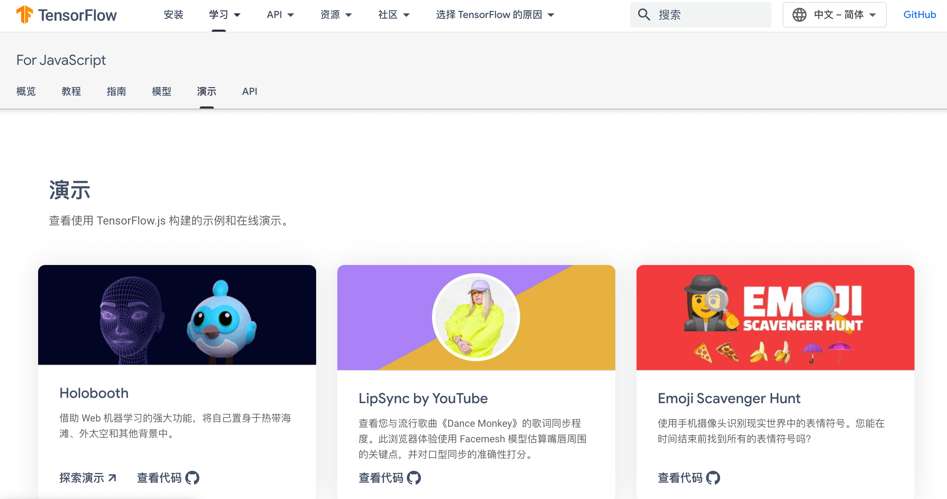Click 查看代码 on Holobooth card
The image size is (947, 499).
(168, 478)
